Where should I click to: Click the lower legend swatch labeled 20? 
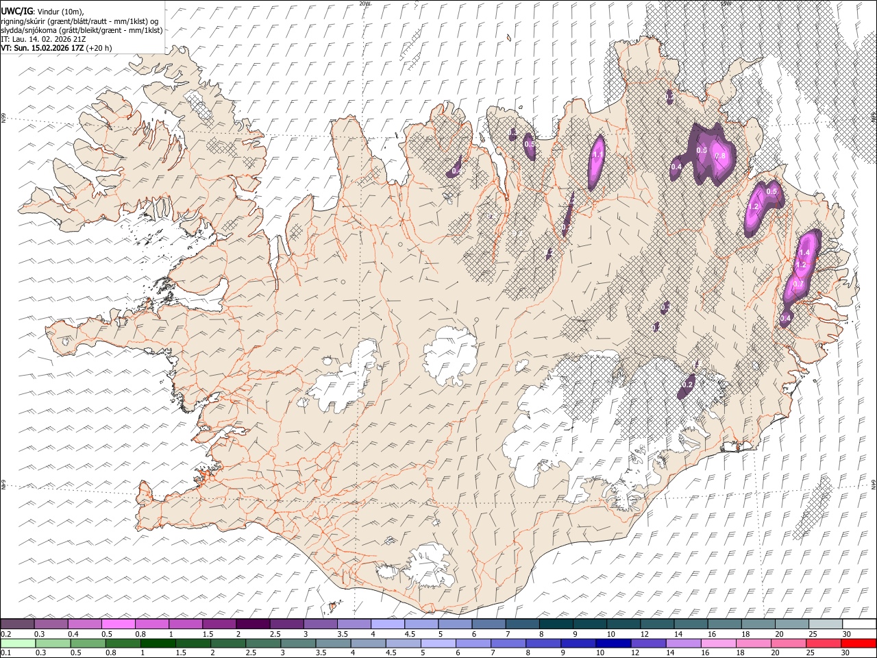[788, 643]
